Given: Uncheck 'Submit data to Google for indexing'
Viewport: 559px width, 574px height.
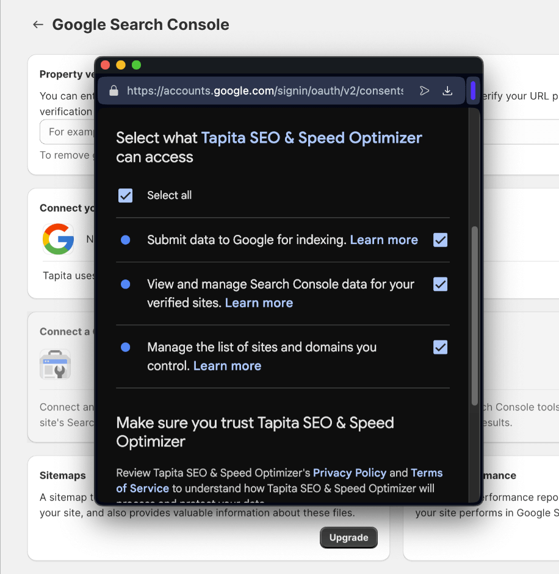Looking at the screenshot, I should tap(440, 240).
